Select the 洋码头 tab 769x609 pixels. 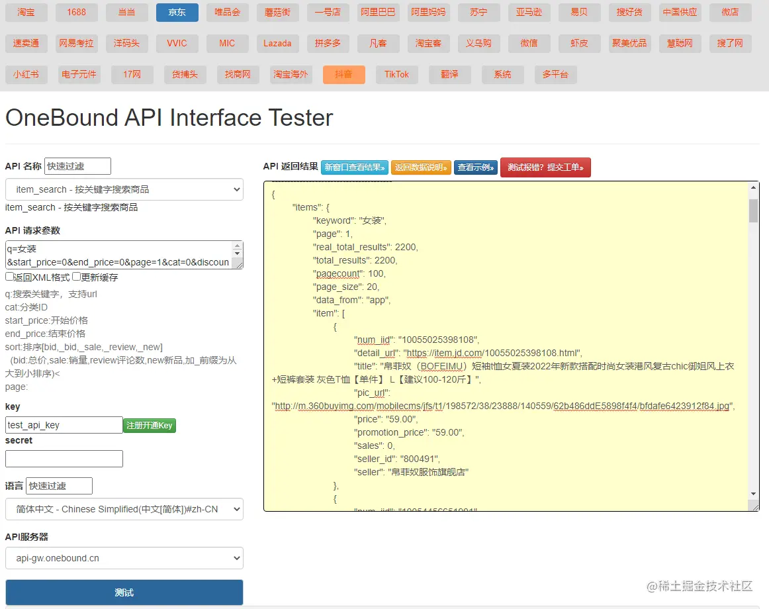point(126,43)
